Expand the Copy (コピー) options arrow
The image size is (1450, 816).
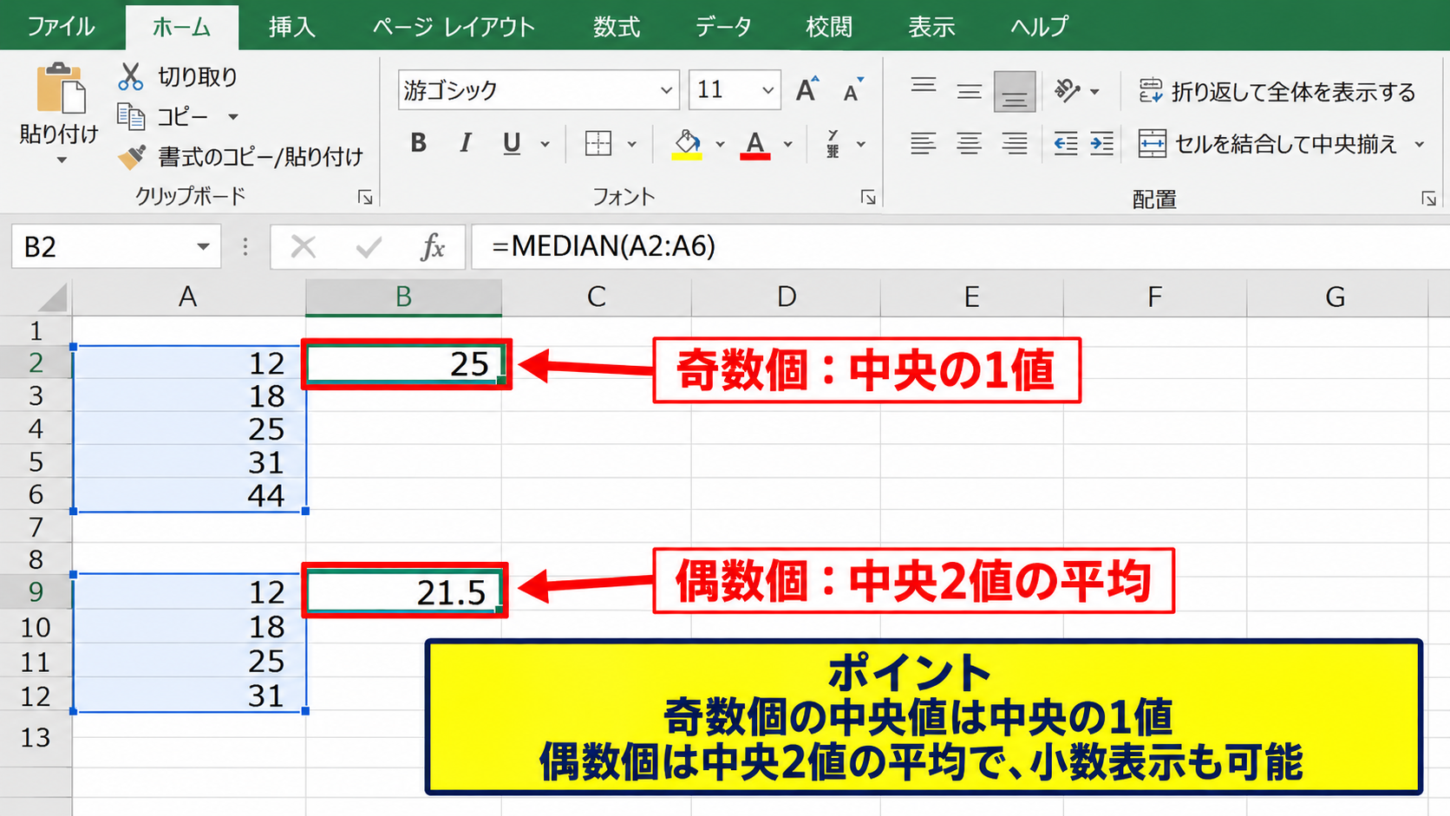tap(233, 117)
